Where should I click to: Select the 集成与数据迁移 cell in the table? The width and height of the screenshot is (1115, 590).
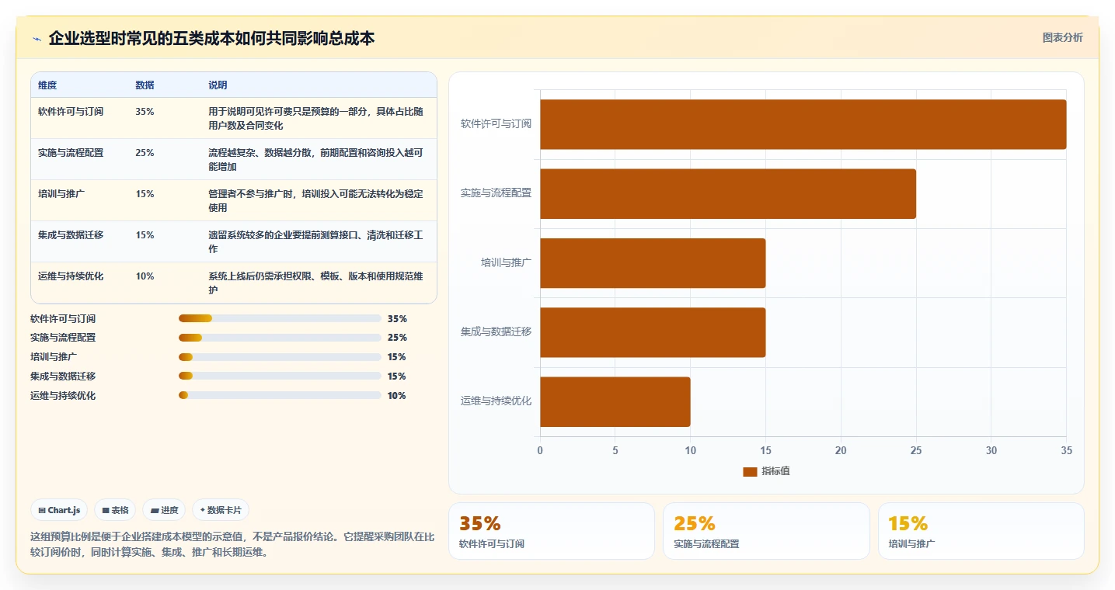click(71, 235)
